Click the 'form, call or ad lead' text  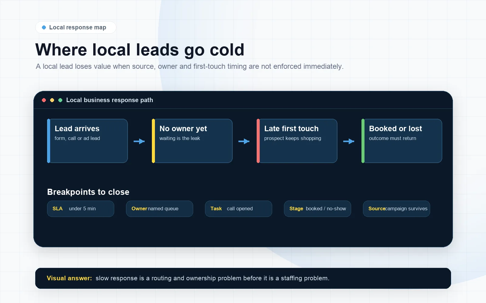(77, 138)
